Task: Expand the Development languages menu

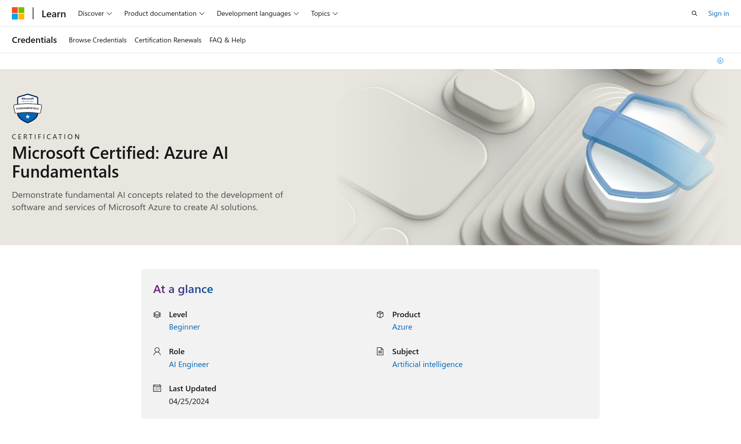Action: tap(257, 13)
